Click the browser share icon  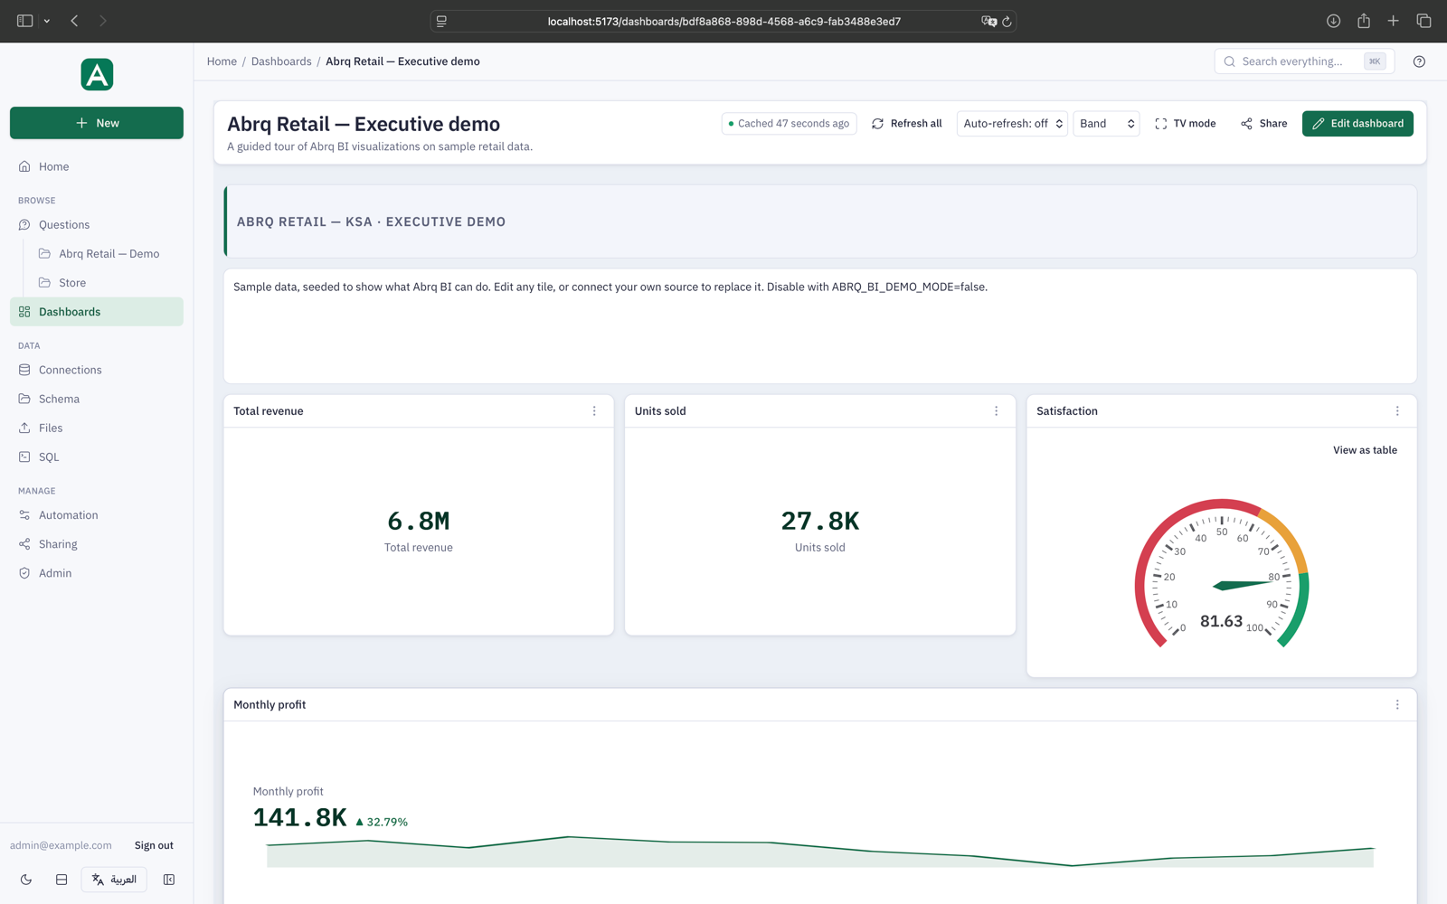[x=1364, y=21]
